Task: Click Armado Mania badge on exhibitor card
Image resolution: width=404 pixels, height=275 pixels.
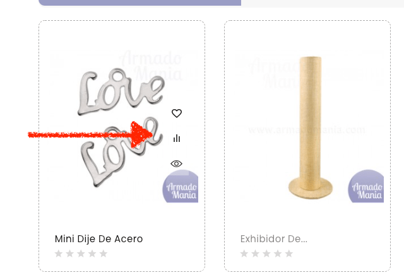Action: [x=366, y=187]
